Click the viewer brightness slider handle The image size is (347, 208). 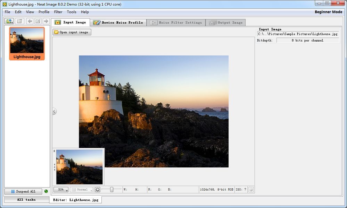pos(112,190)
